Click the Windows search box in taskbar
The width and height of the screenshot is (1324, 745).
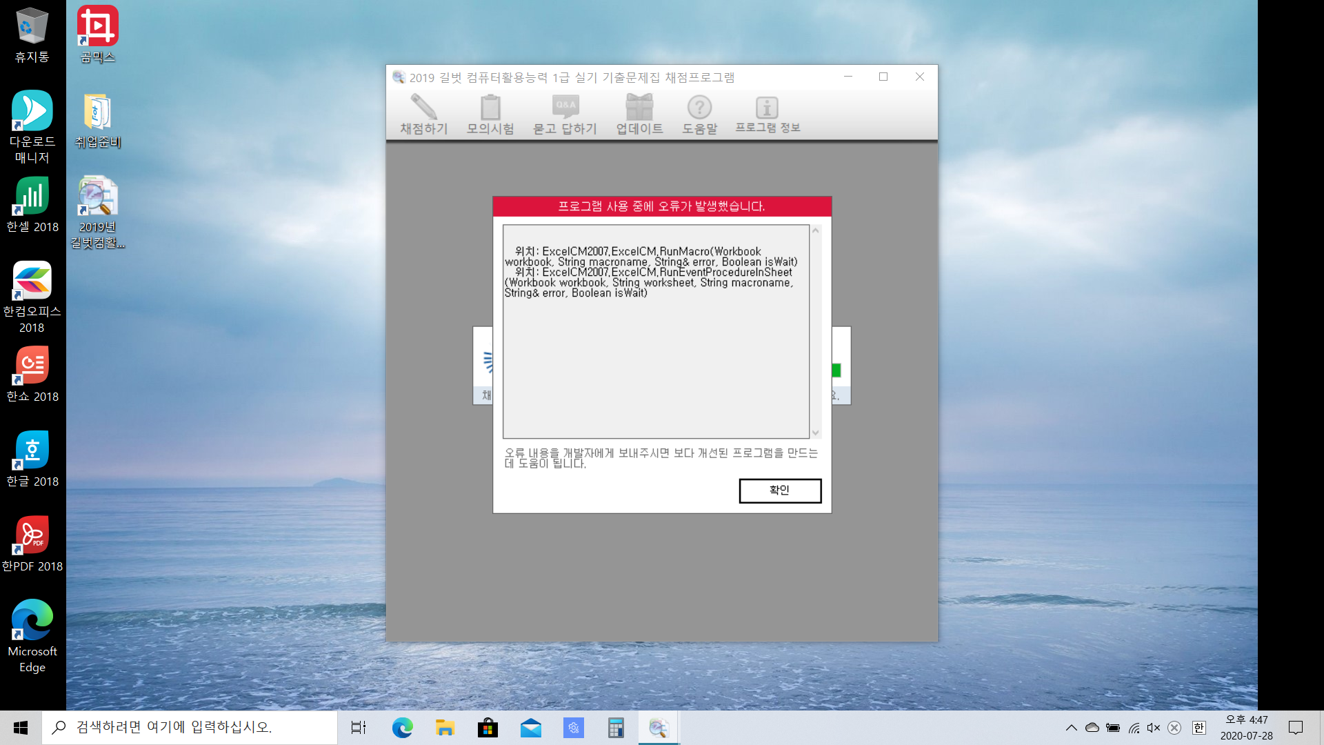(190, 727)
